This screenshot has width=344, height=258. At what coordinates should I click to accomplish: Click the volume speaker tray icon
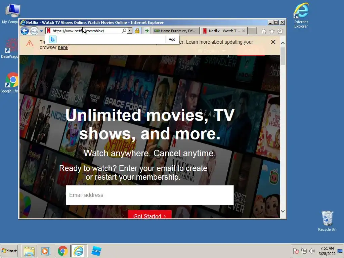(312, 251)
